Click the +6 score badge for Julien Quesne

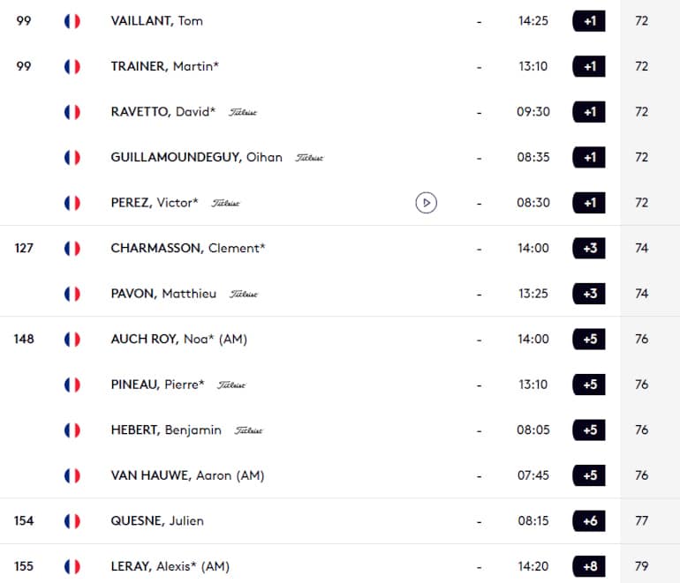click(589, 521)
